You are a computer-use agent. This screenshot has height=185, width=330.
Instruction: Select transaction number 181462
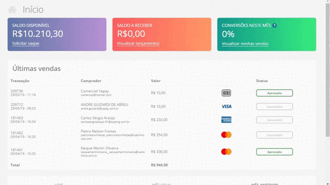point(17,133)
